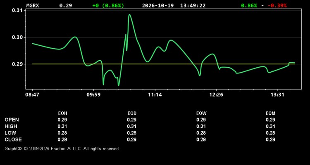Click the 0.30 y-axis label
Screen dimensions: 310x165
pyautogui.click(x=17, y=37)
